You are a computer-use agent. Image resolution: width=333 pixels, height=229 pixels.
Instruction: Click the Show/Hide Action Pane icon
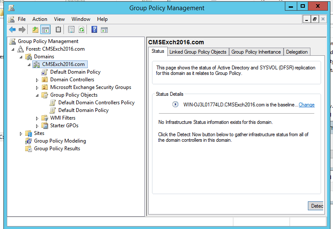click(104, 29)
